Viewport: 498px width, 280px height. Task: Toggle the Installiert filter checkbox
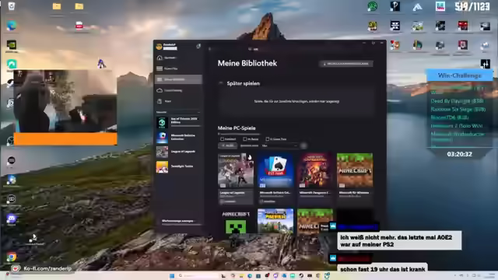click(223, 139)
